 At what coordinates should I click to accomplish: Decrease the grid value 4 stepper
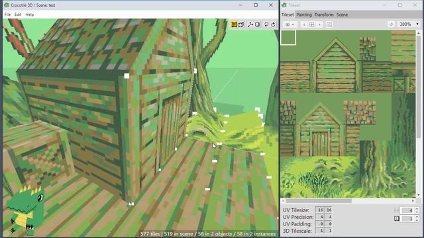pyautogui.click(x=417, y=212)
